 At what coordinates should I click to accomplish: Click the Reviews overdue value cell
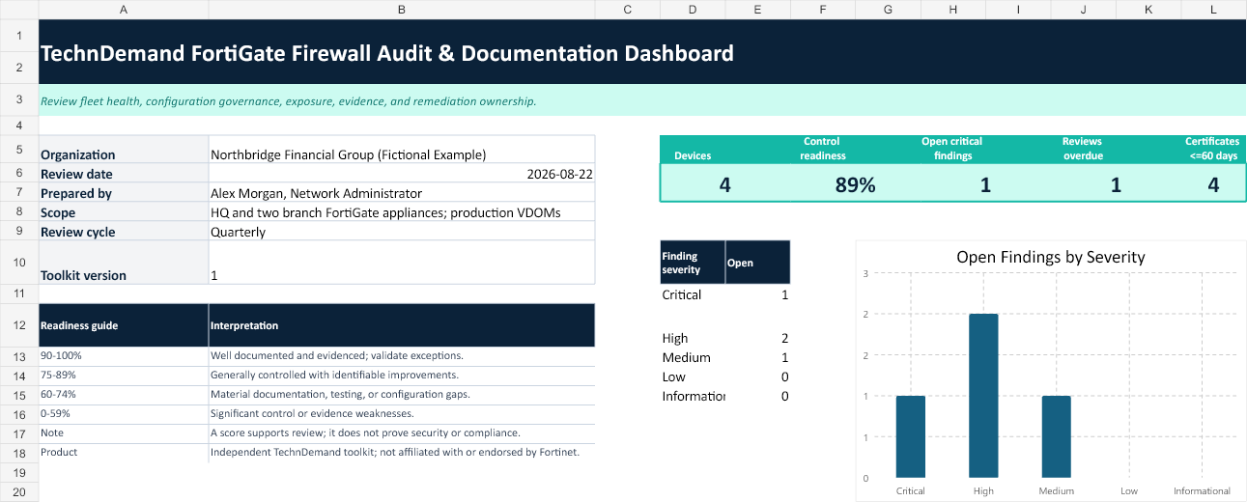1116,184
